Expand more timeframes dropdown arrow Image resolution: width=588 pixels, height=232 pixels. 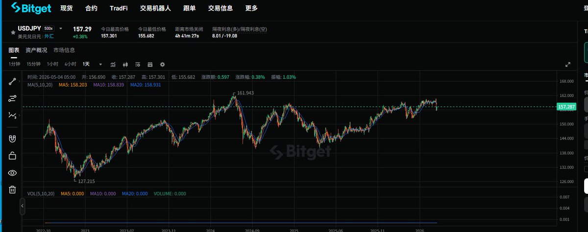(100, 64)
